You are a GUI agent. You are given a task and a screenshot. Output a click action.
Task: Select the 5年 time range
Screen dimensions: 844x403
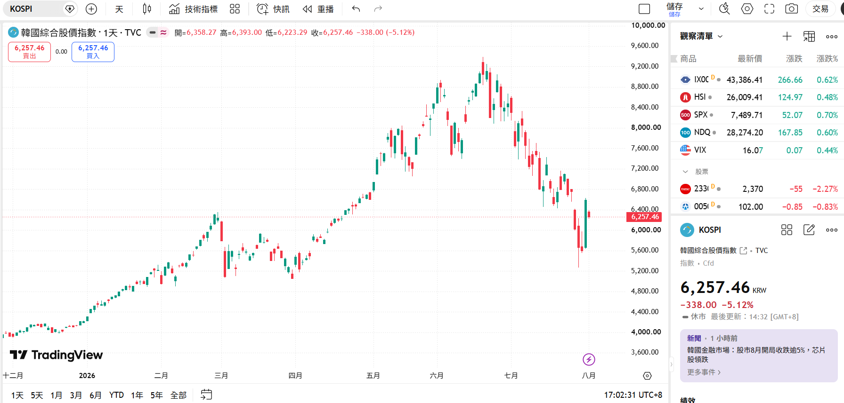157,395
